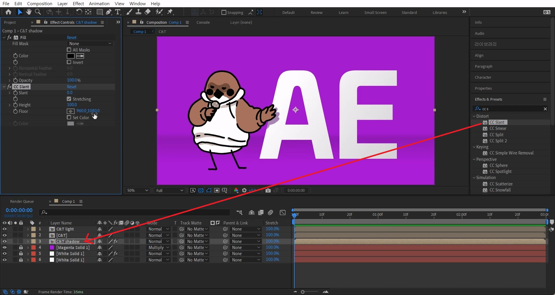Open the Animation menu
The height and width of the screenshot is (295, 555).
(x=99, y=3)
